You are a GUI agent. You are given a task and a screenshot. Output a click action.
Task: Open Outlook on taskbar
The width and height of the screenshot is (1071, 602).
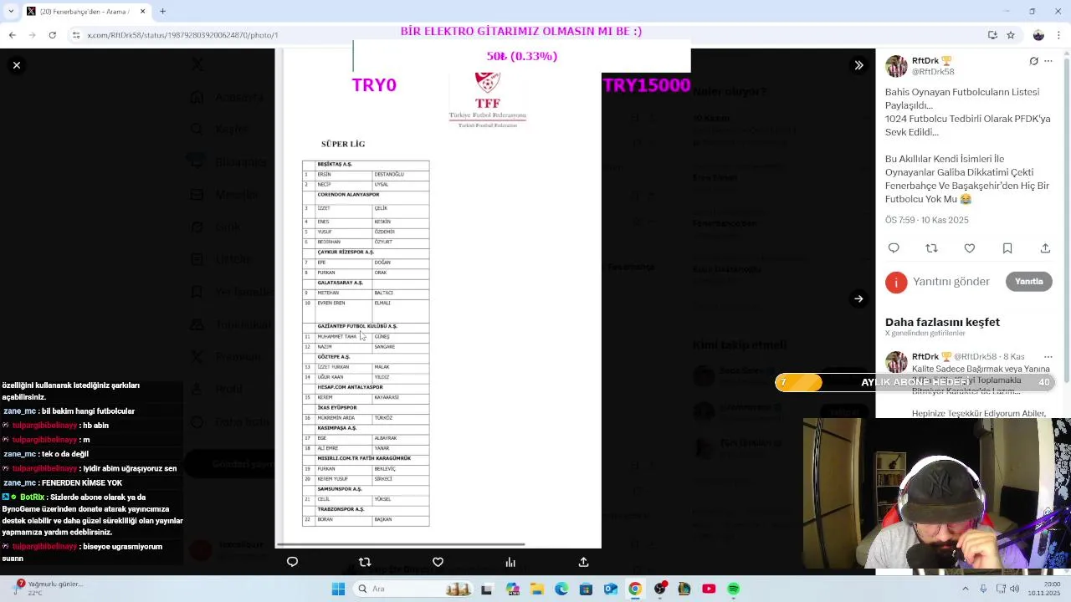(611, 589)
